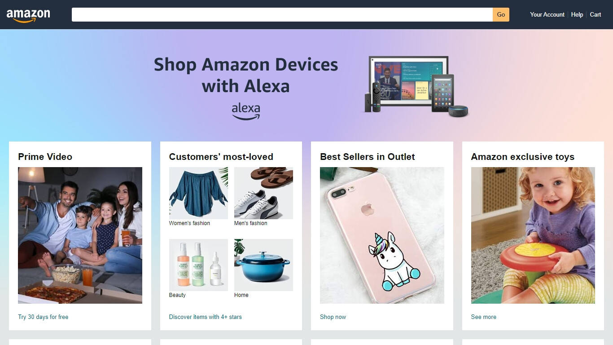Click the Amazon devices image in banner

416,86
